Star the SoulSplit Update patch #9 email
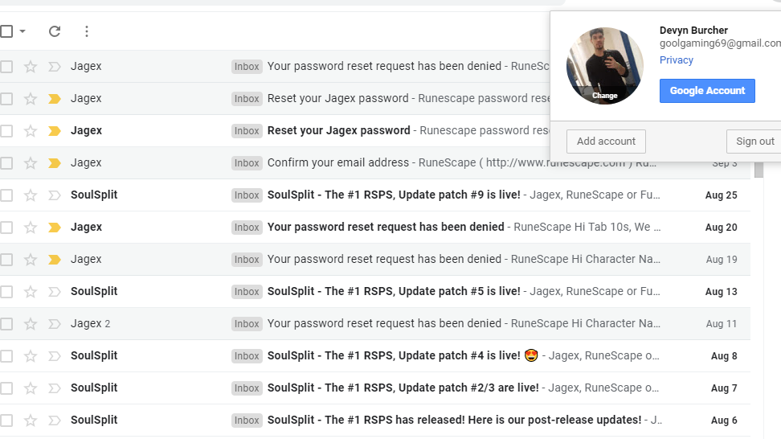This screenshot has height=439, width=781. click(31, 195)
